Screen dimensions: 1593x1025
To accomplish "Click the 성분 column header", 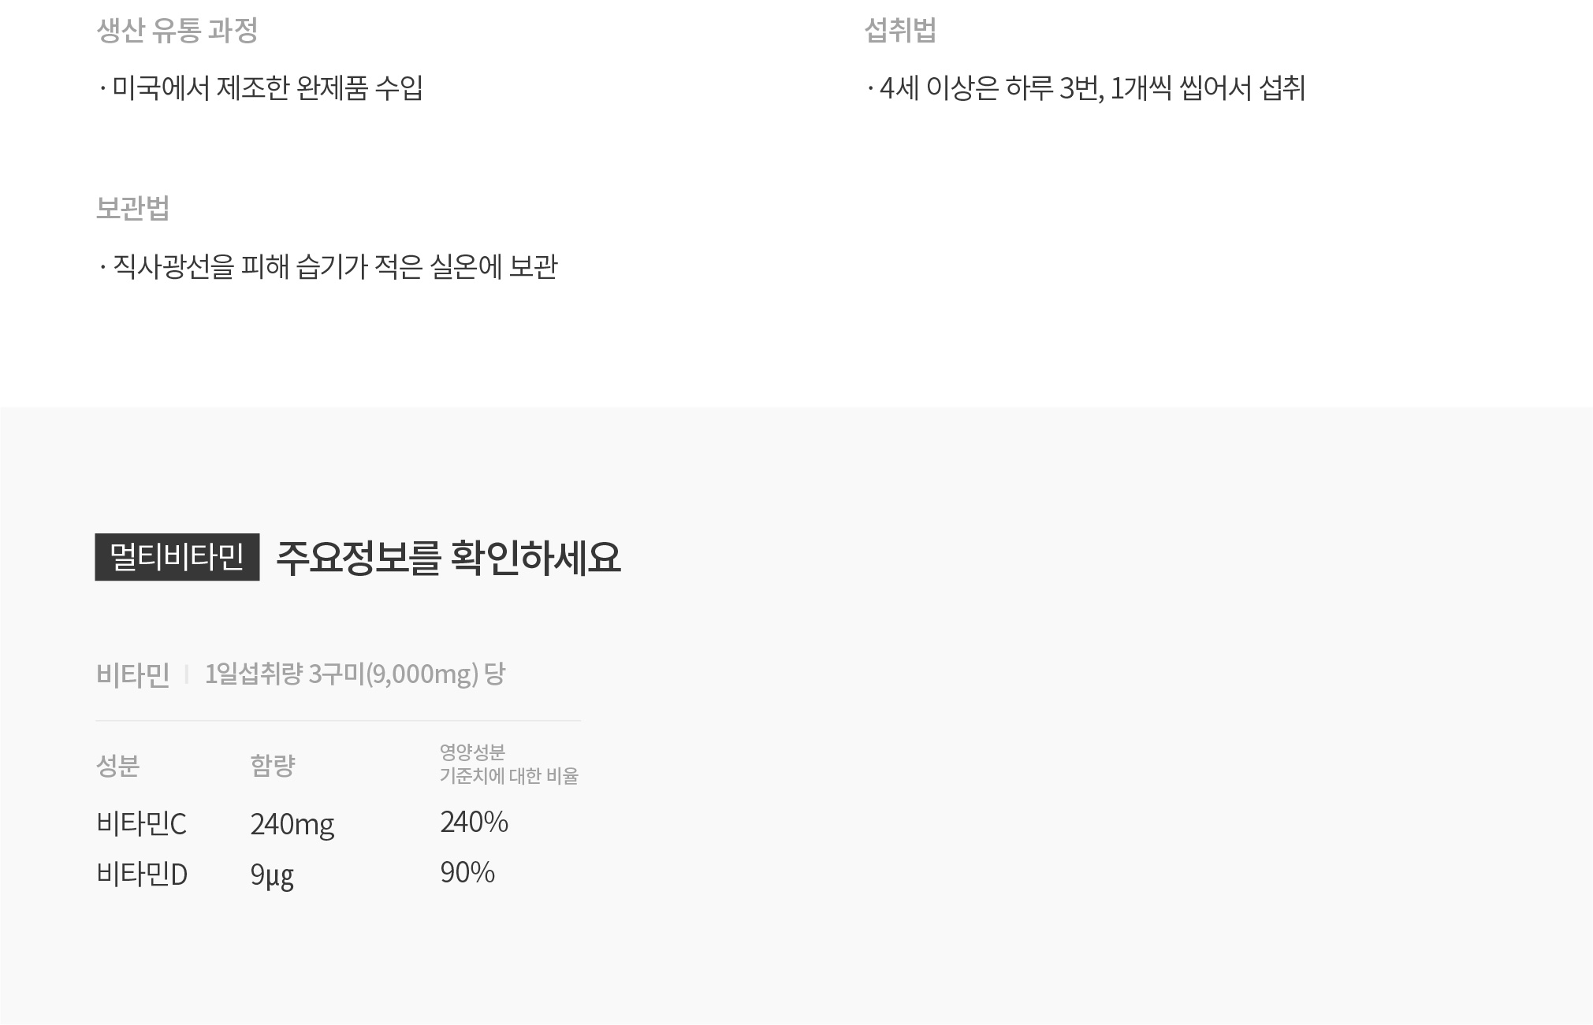I will pos(117,765).
